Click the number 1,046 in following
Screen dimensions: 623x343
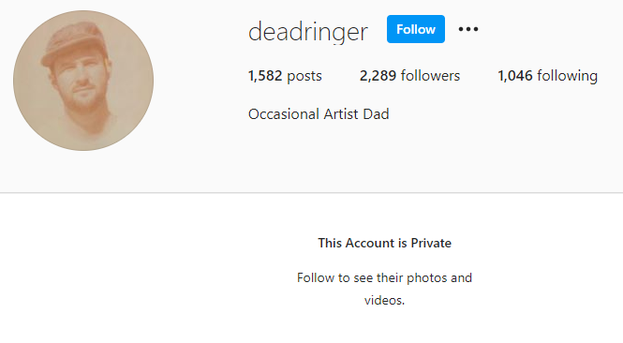pyautogui.click(x=515, y=76)
